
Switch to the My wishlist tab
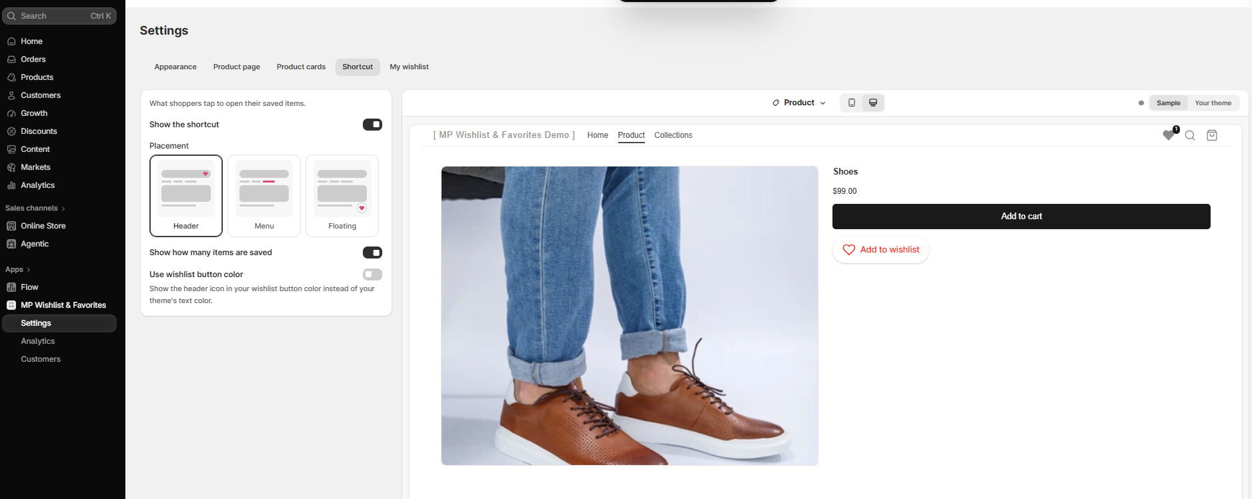pos(410,67)
